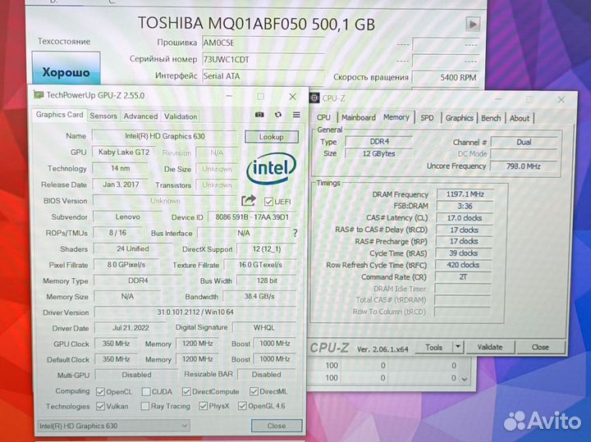The width and height of the screenshot is (591, 442).
Task: Click the Row Refresh Cycle Time value 420 clocks
Action: [463, 265]
